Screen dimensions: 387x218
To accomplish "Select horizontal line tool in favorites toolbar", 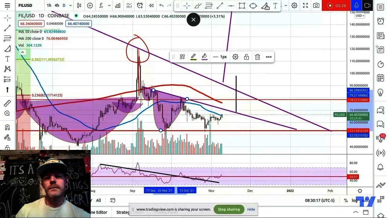I will 231,5.
